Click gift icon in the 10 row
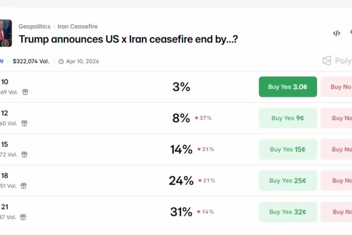The image size is (352, 235). point(25,92)
